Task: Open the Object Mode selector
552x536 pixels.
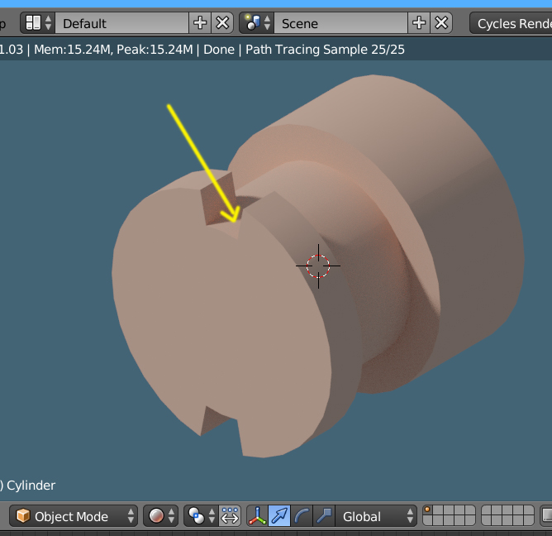Action: click(74, 516)
